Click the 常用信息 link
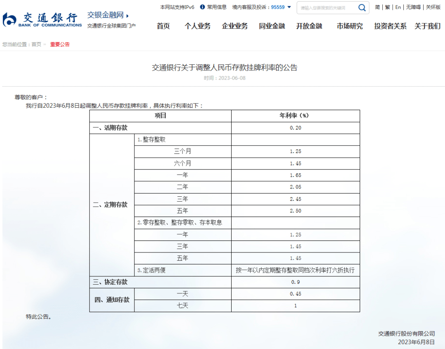The image size is (445, 349). (217, 7)
